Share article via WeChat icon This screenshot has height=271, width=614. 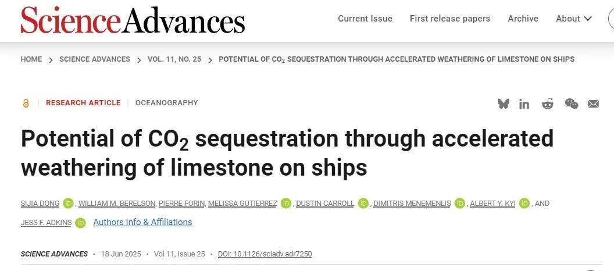572,104
